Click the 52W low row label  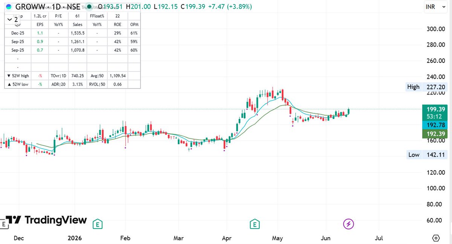[x=18, y=84]
